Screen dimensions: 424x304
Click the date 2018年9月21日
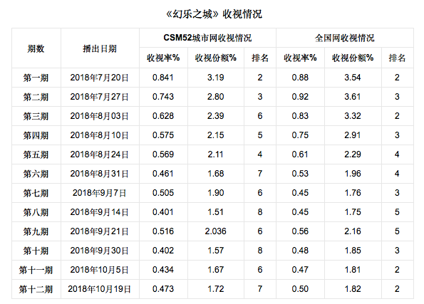(x=100, y=231)
